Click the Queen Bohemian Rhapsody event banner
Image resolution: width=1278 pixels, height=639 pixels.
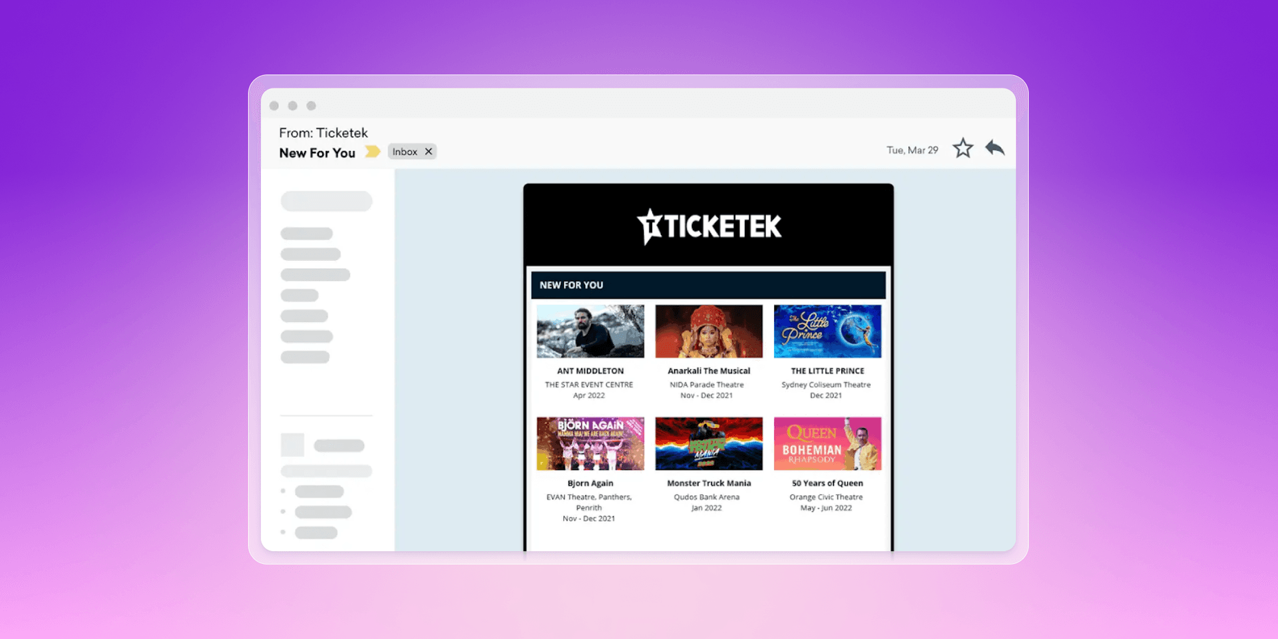click(827, 443)
